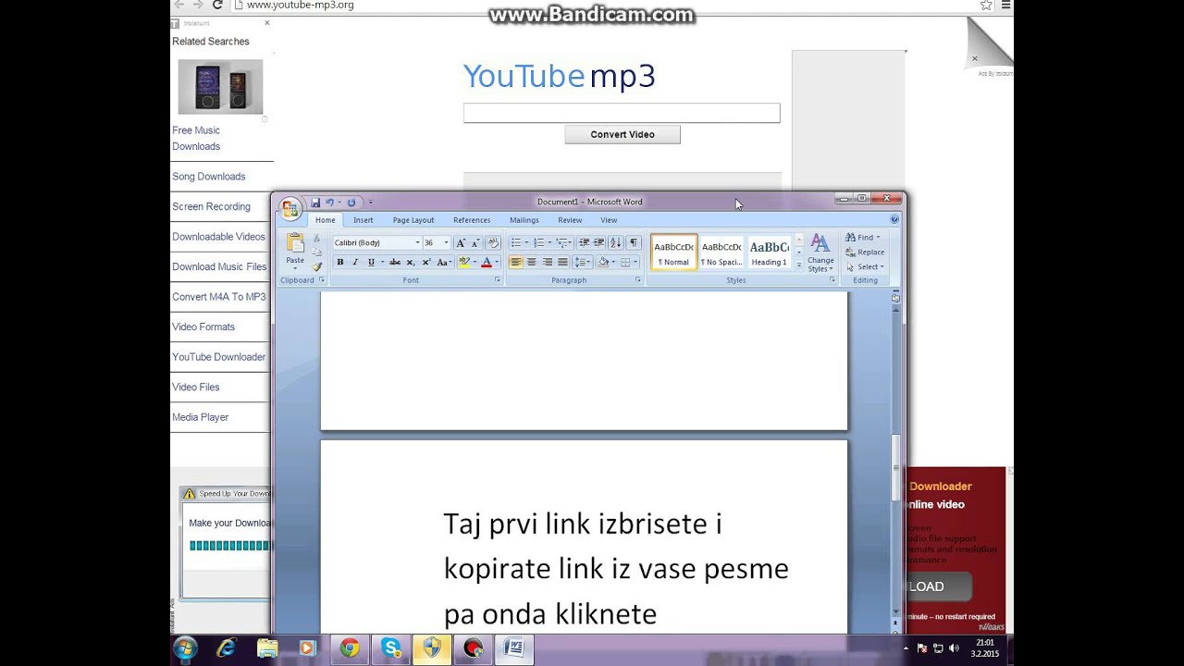Toggle Justify alignment
This screenshot has height=666, width=1184.
click(x=562, y=263)
